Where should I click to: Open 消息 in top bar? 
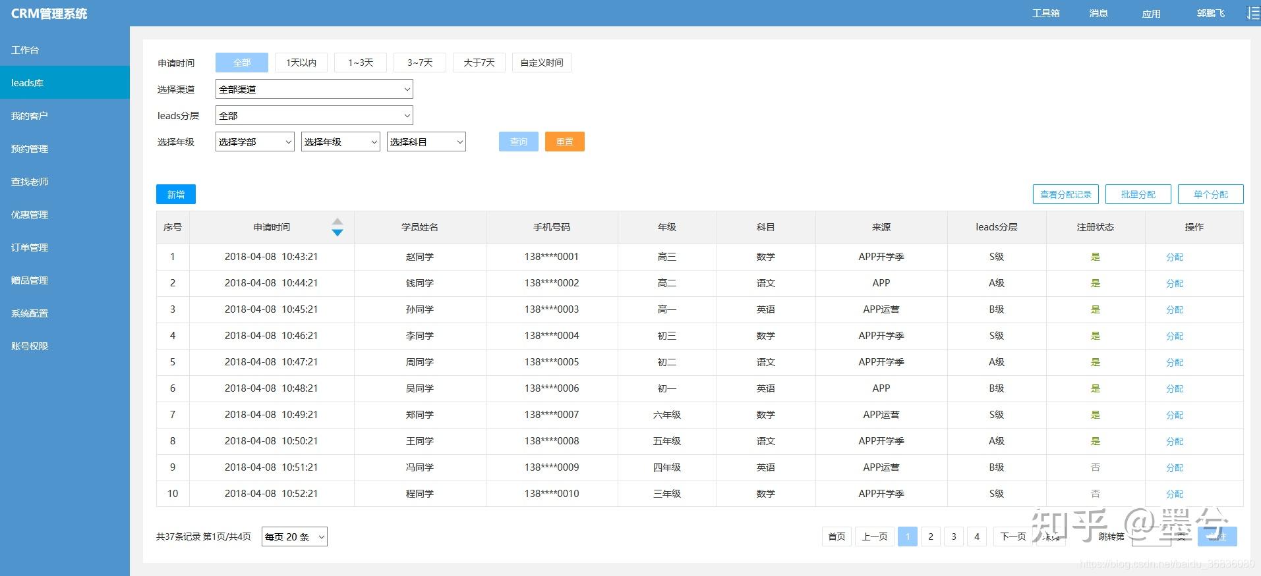(x=1098, y=13)
